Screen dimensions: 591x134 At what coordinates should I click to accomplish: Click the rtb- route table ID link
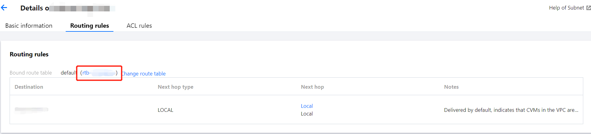(x=99, y=73)
